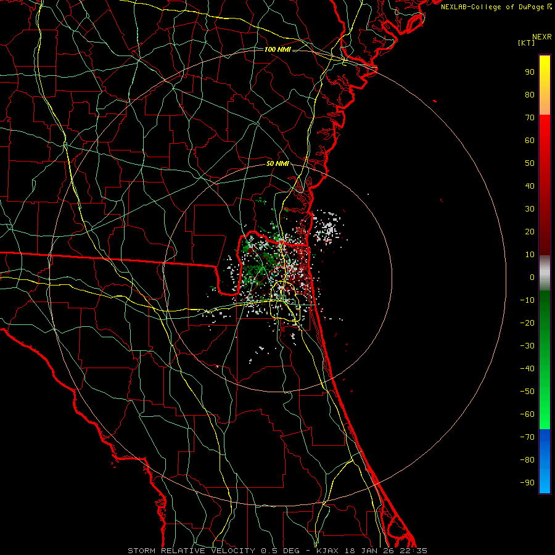The height and width of the screenshot is (555, 555).
Task: Click the [KT] units label
Action: [x=526, y=43]
